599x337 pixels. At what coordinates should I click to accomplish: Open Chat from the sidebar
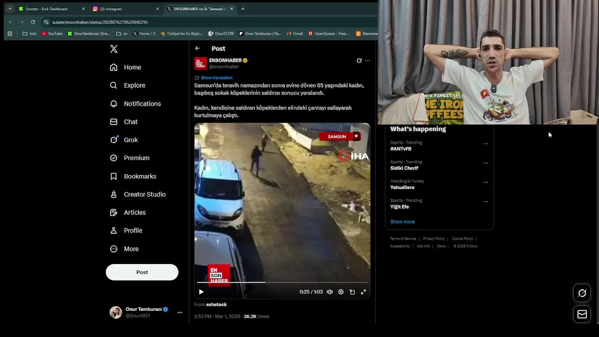(x=124, y=122)
